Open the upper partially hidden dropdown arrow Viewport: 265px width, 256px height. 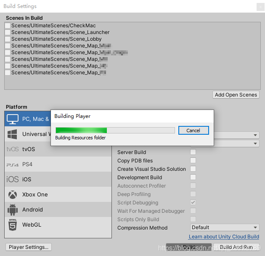[255, 135]
